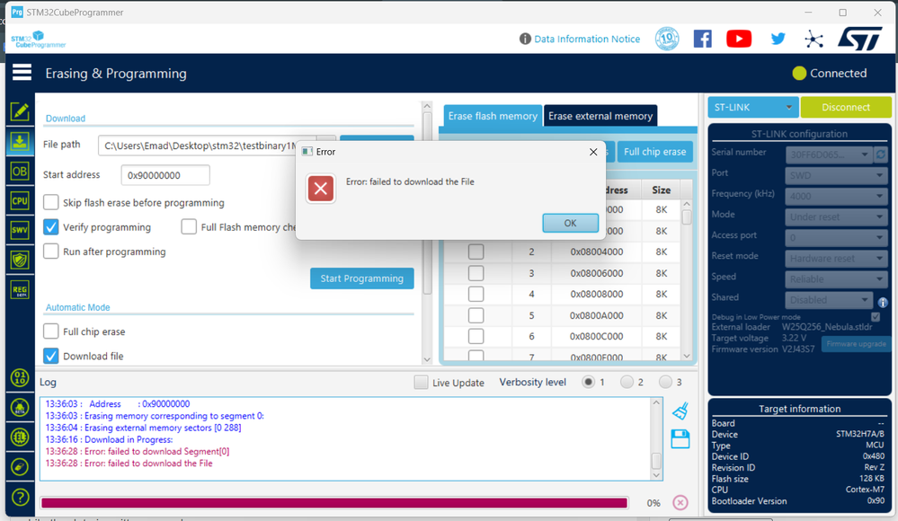Enable Skip flash erase before programming
Screen dimensions: 898x521
click(51, 202)
